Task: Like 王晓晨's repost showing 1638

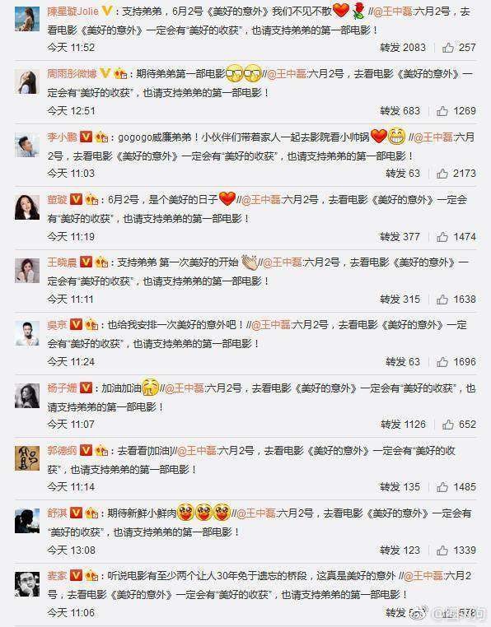Action: pos(442,300)
